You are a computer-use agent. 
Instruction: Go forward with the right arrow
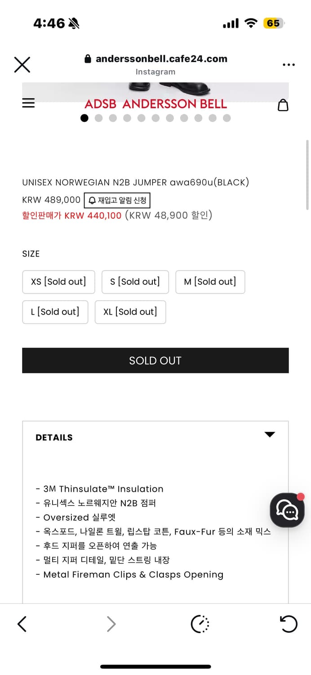pyautogui.click(x=111, y=624)
